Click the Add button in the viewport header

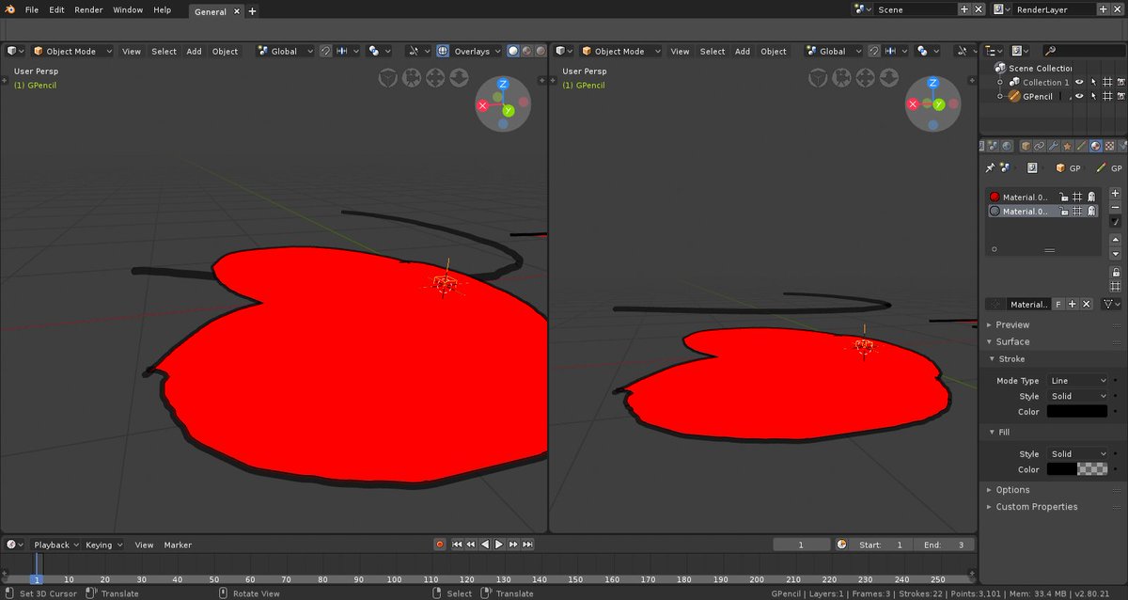point(194,51)
